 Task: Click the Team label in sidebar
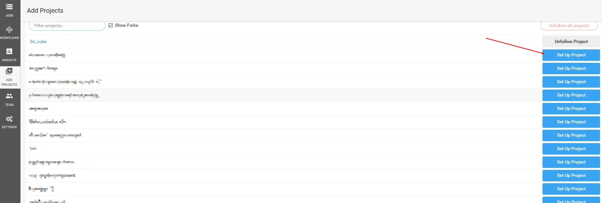(9, 105)
